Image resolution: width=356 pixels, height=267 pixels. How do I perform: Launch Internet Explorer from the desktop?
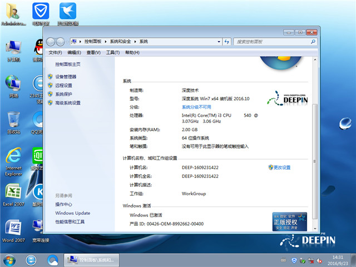click(13, 162)
